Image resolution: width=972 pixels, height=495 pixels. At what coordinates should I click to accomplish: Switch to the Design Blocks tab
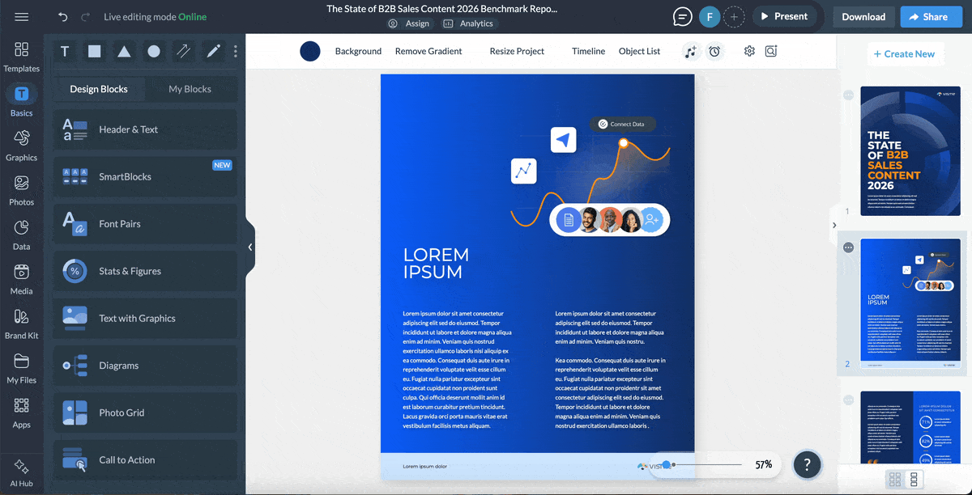tap(99, 89)
